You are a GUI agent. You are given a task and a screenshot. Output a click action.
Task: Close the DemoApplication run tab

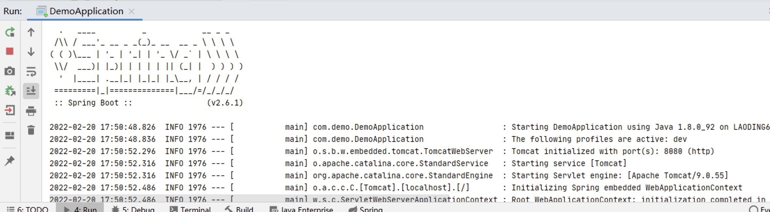(132, 11)
